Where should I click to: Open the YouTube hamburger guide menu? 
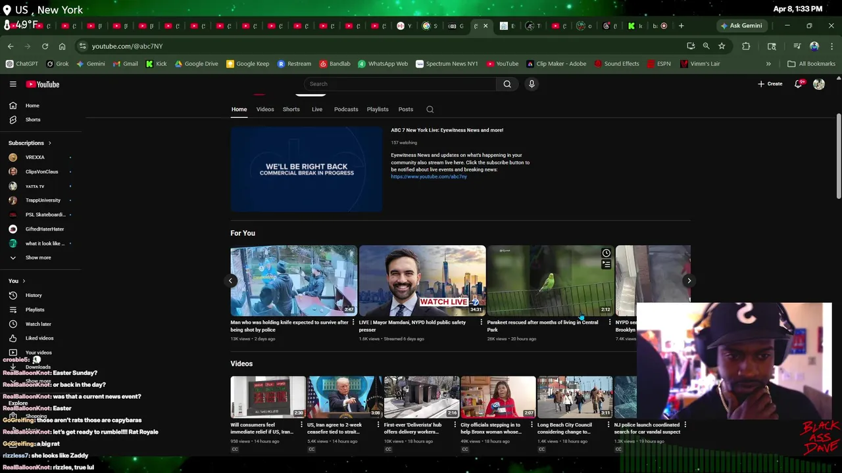pyautogui.click(x=12, y=84)
